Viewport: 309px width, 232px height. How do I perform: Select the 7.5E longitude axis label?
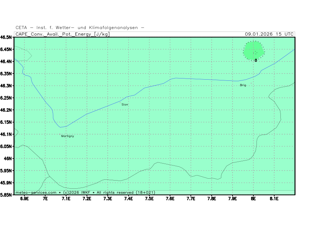coord(149,199)
